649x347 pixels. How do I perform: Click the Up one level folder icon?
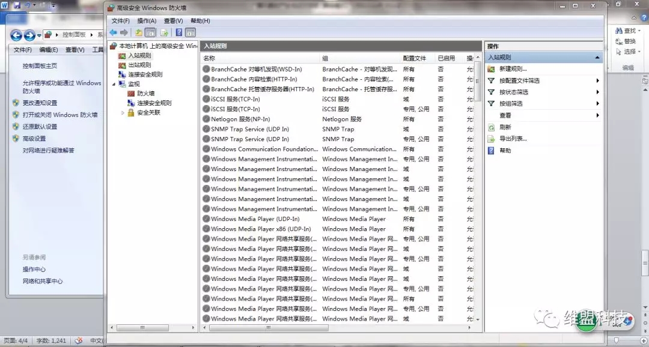[x=139, y=32]
